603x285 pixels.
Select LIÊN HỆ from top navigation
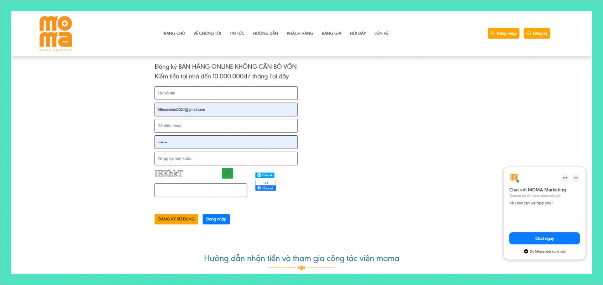coord(381,33)
